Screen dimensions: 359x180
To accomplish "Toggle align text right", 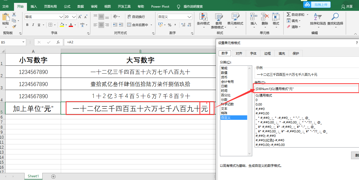I will (107, 25).
